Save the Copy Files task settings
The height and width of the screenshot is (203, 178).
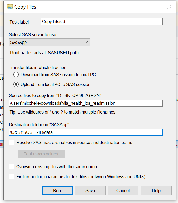tap(90, 190)
